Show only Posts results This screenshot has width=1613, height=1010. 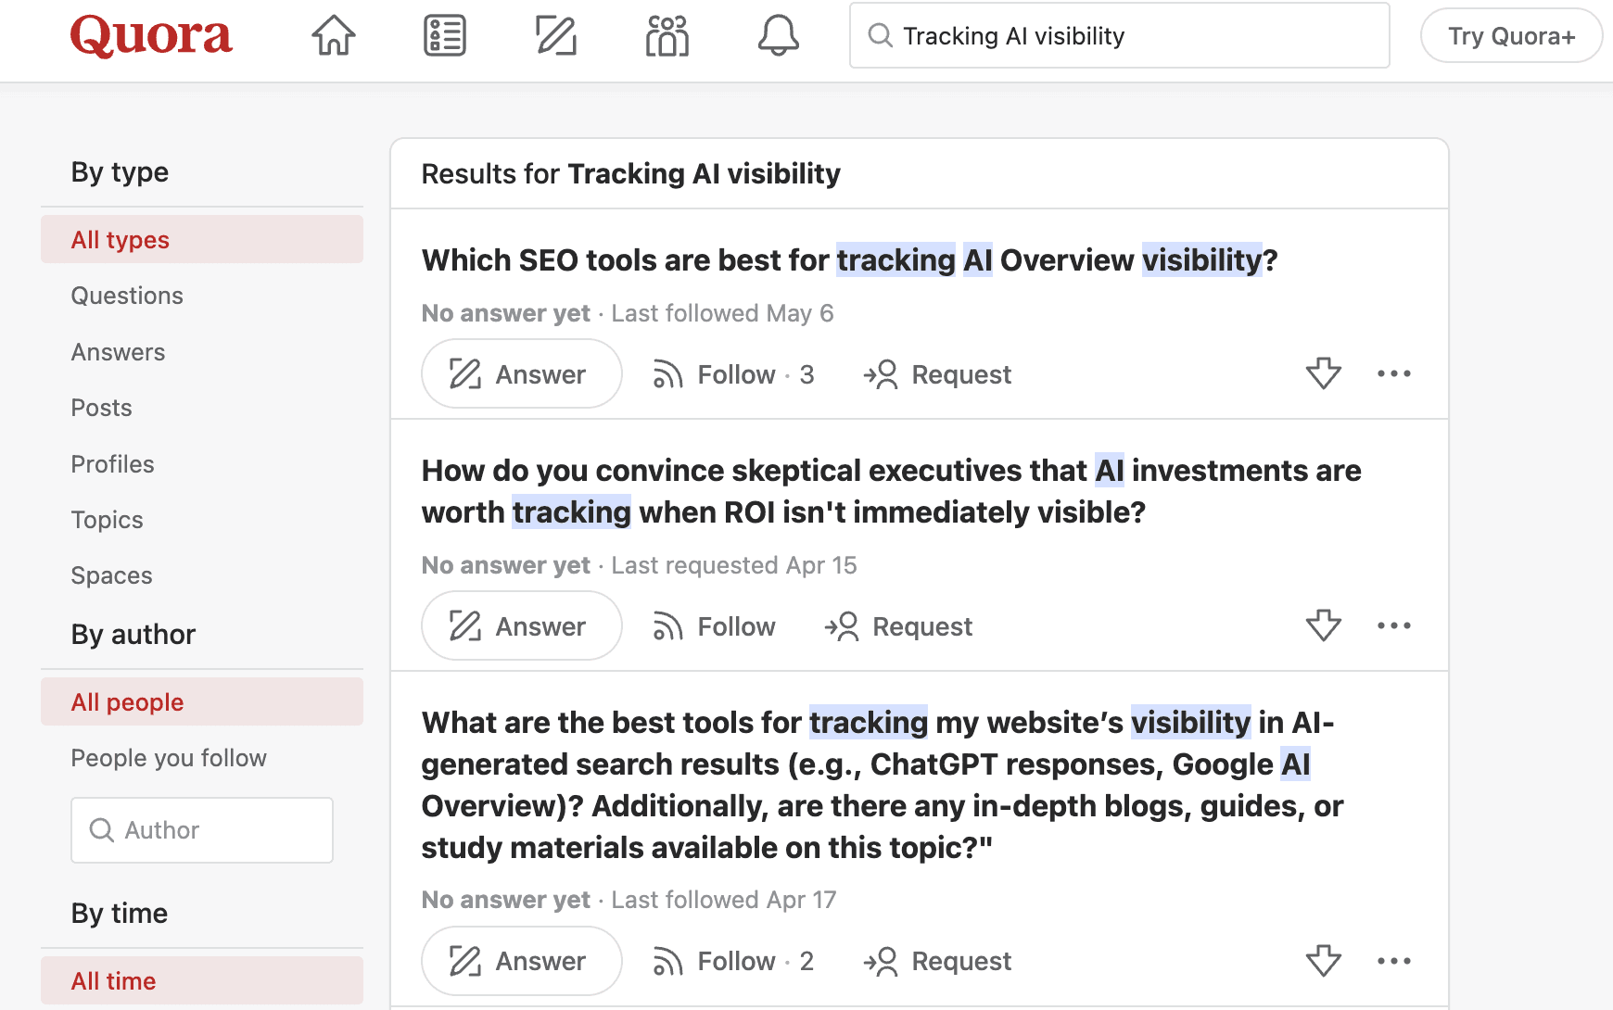tap(101, 408)
